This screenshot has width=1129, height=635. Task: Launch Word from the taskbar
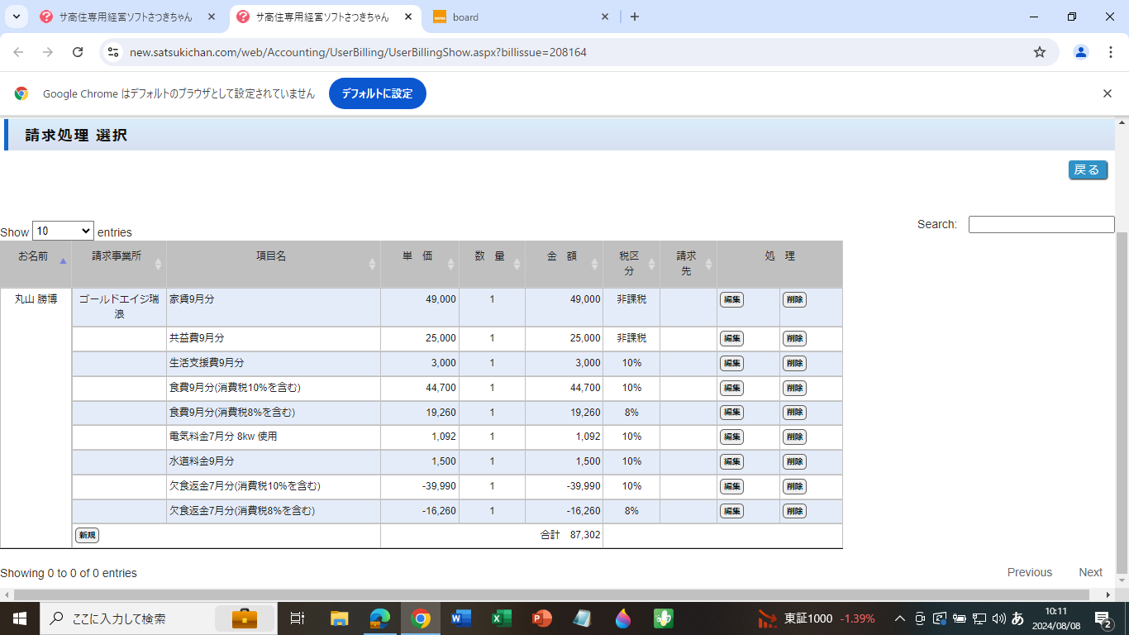coord(461,618)
